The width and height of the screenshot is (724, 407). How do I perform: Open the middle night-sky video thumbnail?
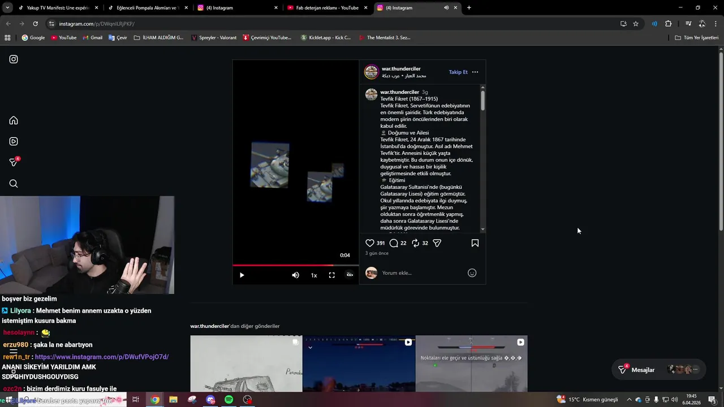pos(359,363)
